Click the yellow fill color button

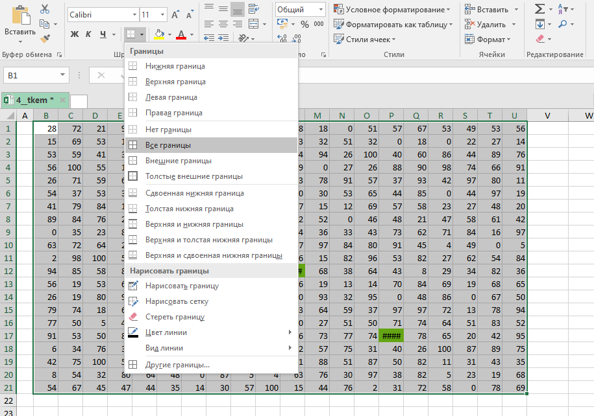pos(159,34)
